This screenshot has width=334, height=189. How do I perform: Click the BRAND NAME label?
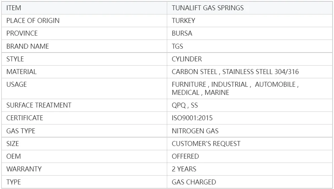(x=28, y=46)
